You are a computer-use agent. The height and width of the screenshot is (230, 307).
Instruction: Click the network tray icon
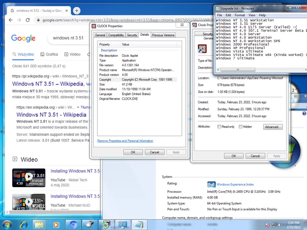[274, 225]
